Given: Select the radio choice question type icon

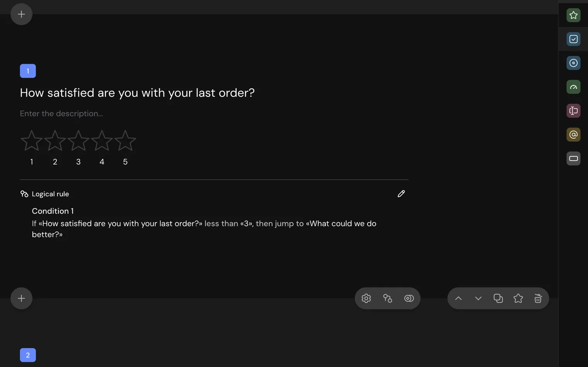Looking at the screenshot, I should point(573,63).
